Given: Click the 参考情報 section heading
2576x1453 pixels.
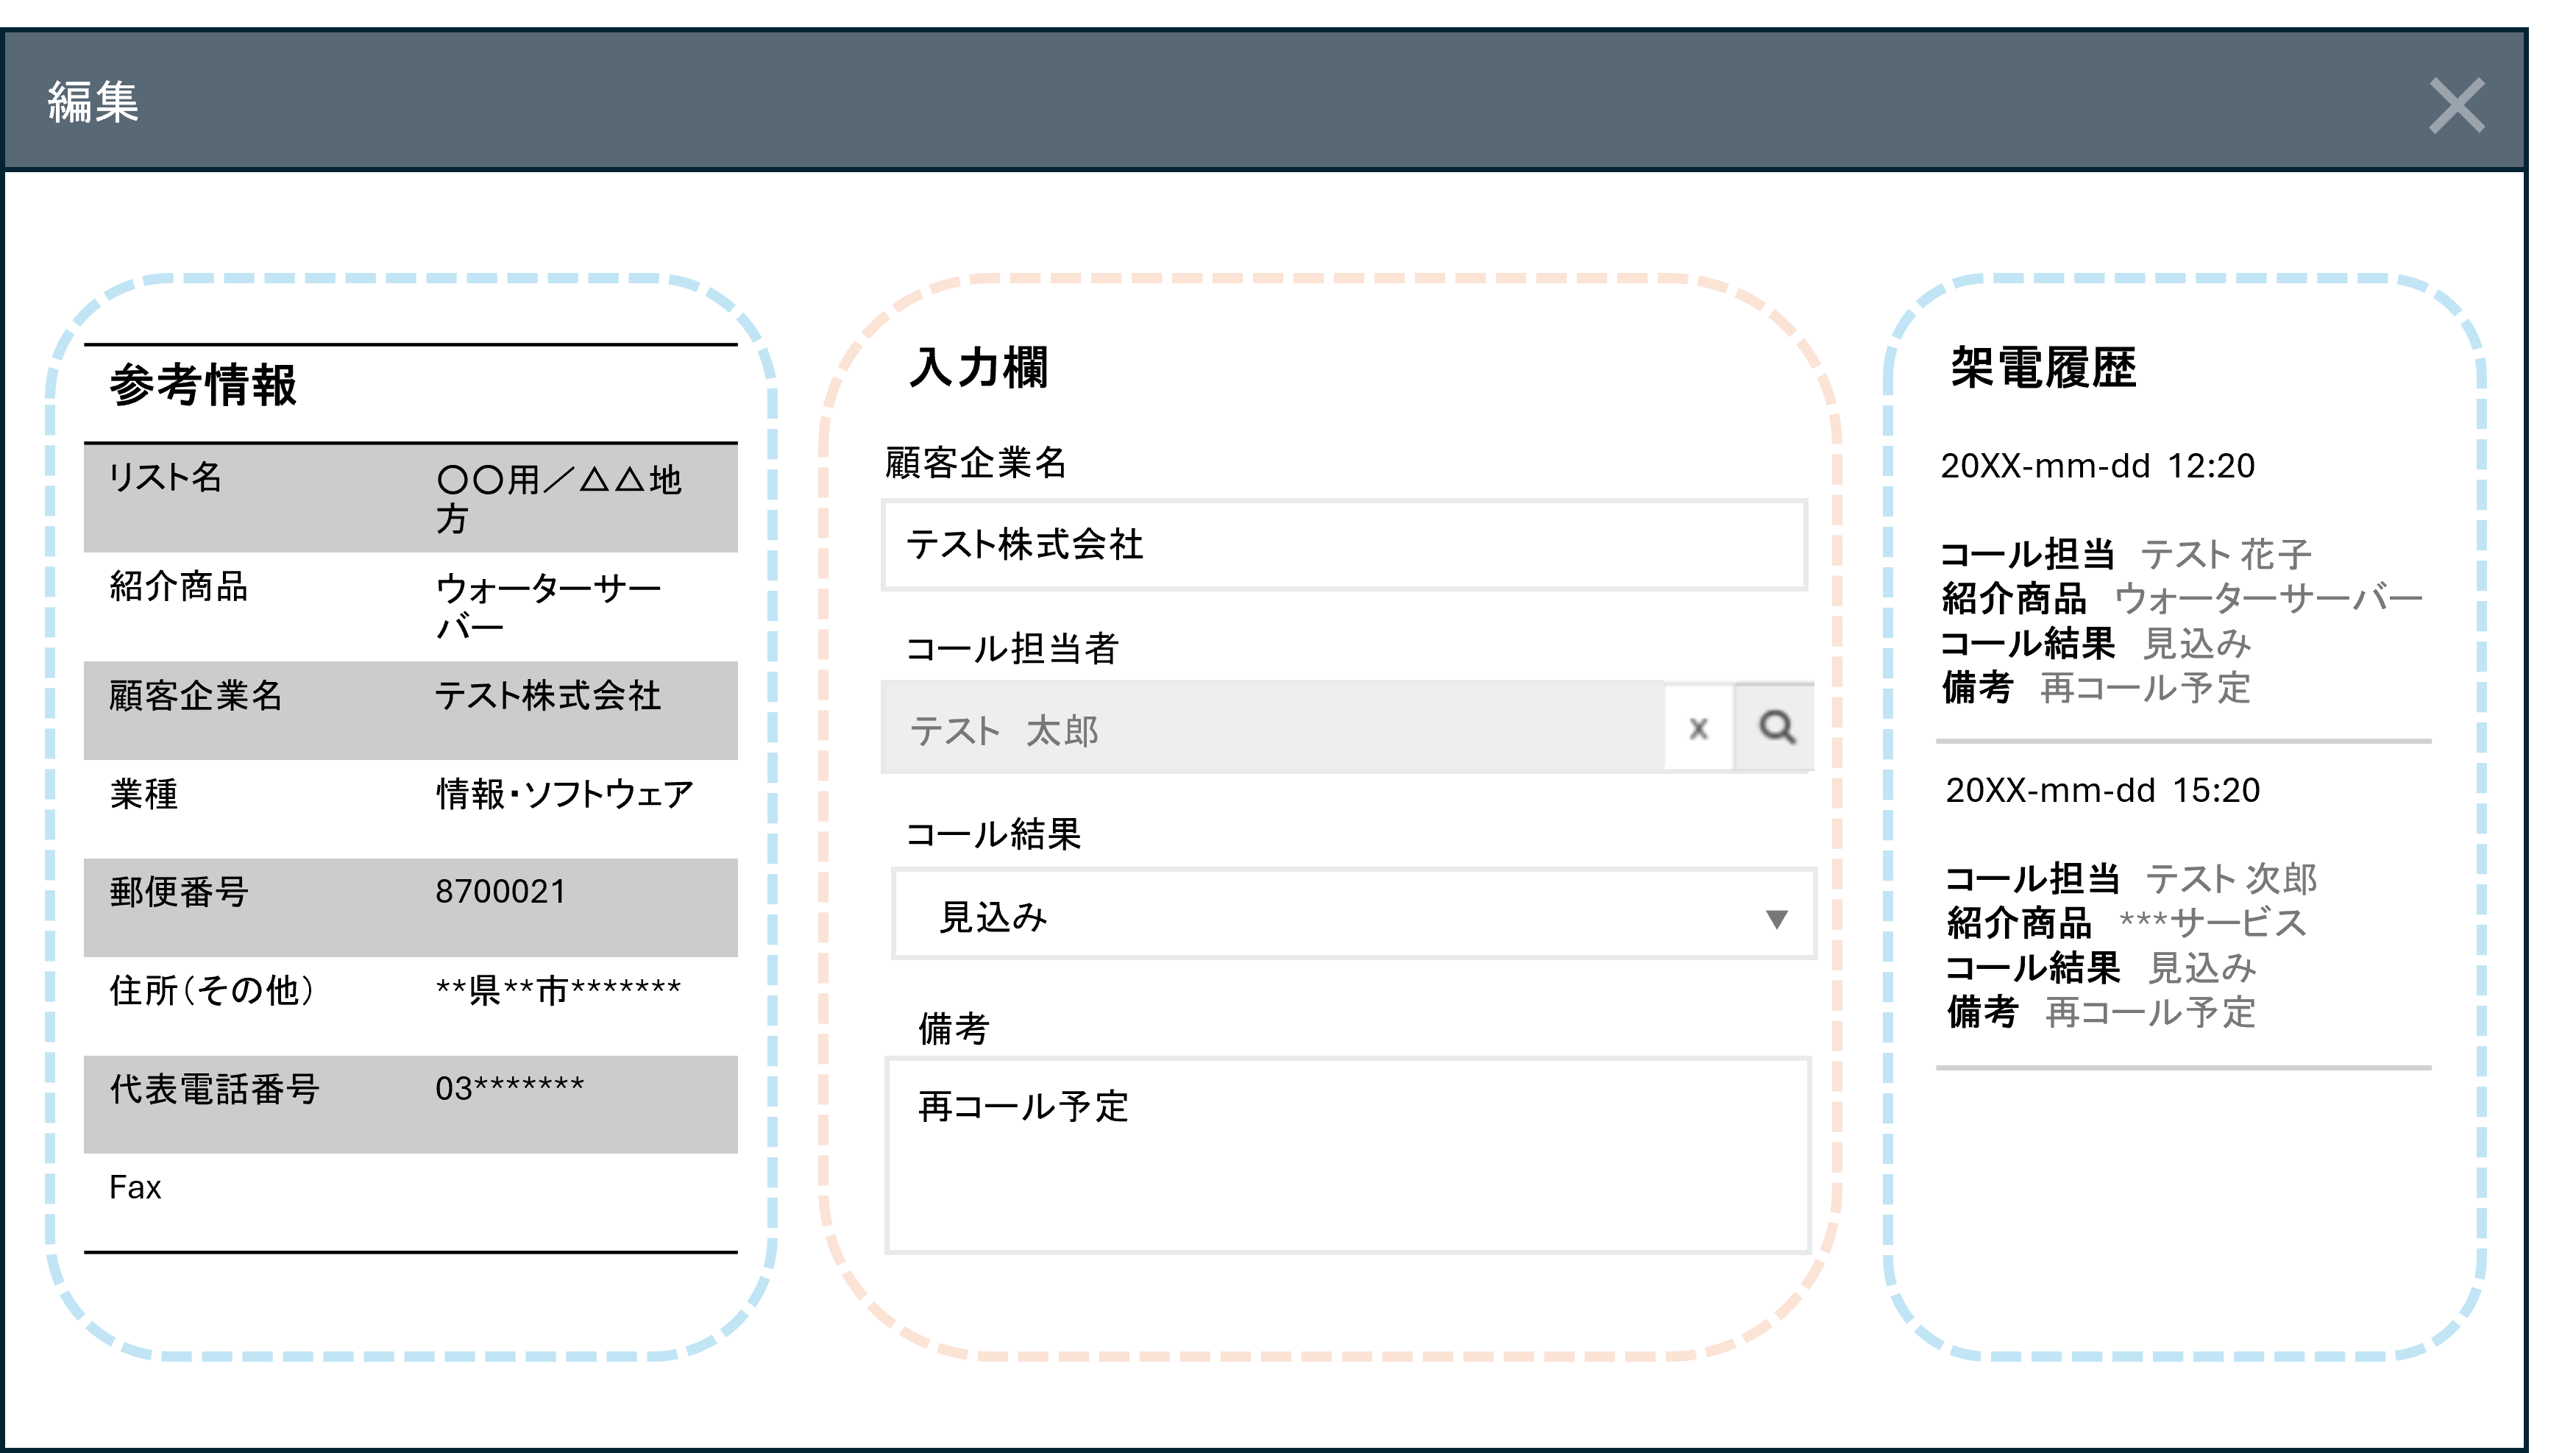Looking at the screenshot, I should pyautogui.click(x=203, y=385).
